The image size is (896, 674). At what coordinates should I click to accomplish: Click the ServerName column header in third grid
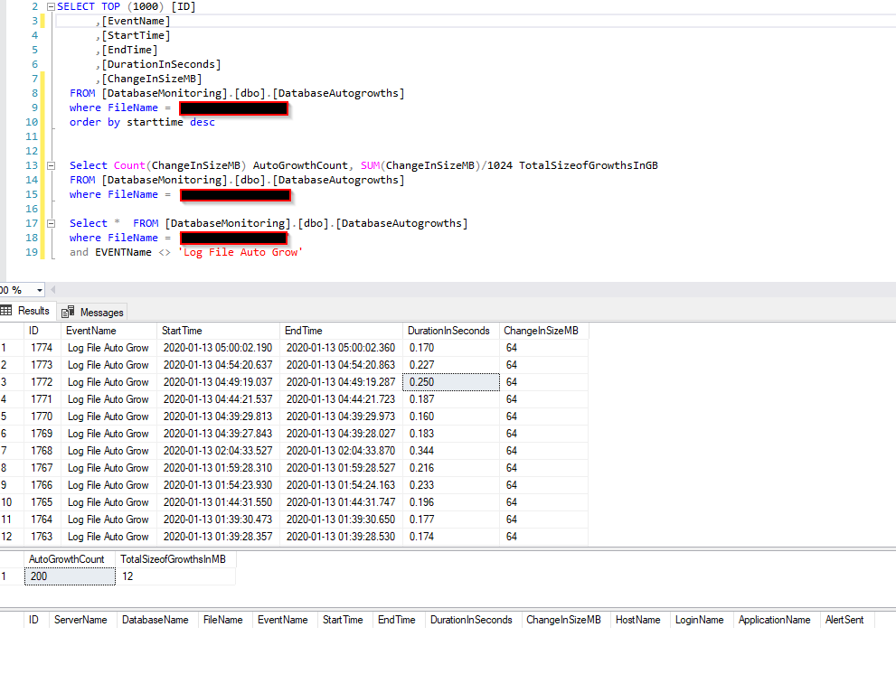83,620
